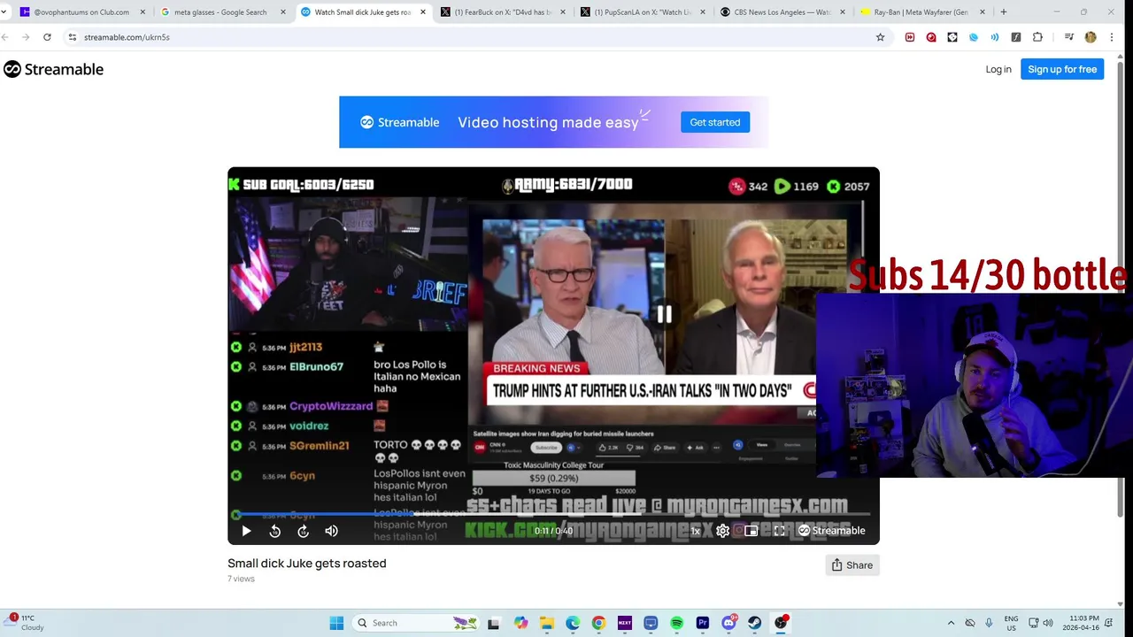Open File Explorer from taskbar
This screenshot has width=1133, height=637.
coord(546,623)
